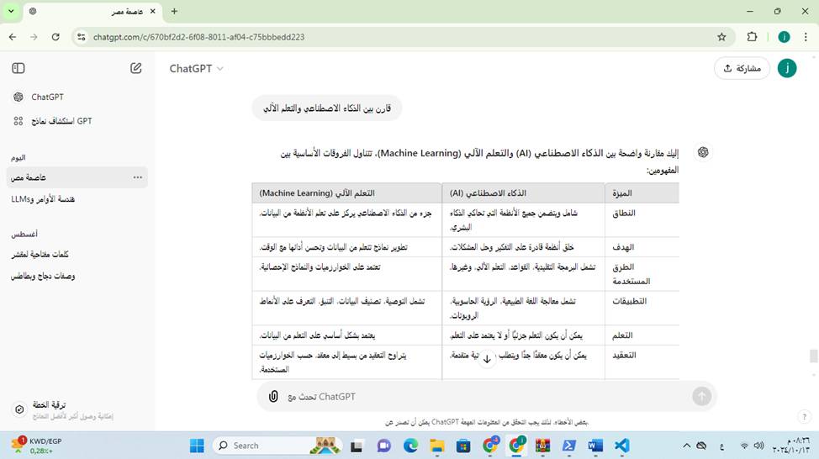Viewport: 819px width, 459px height.
Task: Start a new chat with compose icon
Action: click(136, 68)
